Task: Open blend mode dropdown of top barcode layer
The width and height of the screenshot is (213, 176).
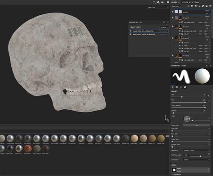Action: [208, 11]
